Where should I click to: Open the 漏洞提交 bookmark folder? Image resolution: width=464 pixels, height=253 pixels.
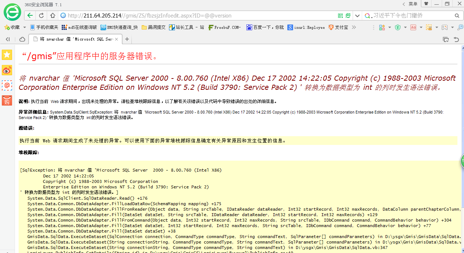[x=153, y=27]
